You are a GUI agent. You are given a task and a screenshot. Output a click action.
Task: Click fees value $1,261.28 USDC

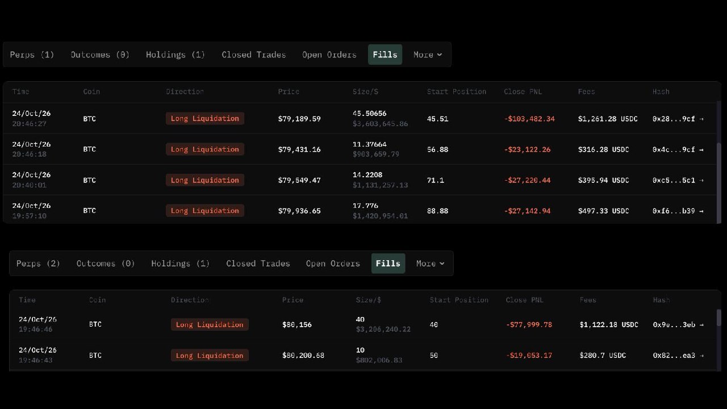click(x=608, y=119)
